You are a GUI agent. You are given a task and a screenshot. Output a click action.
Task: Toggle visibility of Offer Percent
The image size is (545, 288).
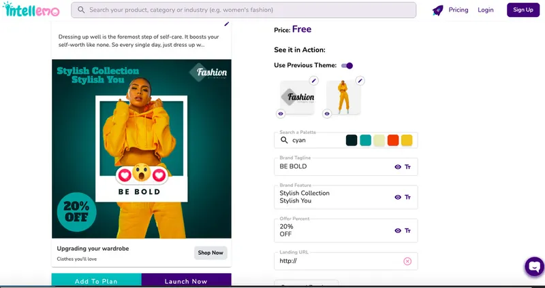[398, 230]
